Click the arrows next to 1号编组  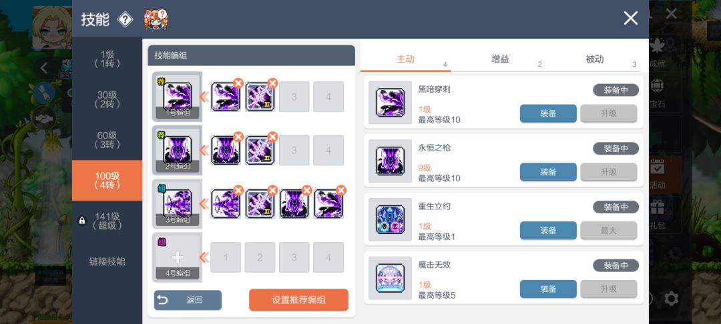203,97
